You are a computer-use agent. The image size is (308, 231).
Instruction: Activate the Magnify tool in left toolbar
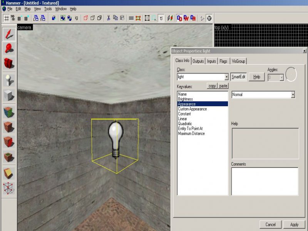click(9, 49)
